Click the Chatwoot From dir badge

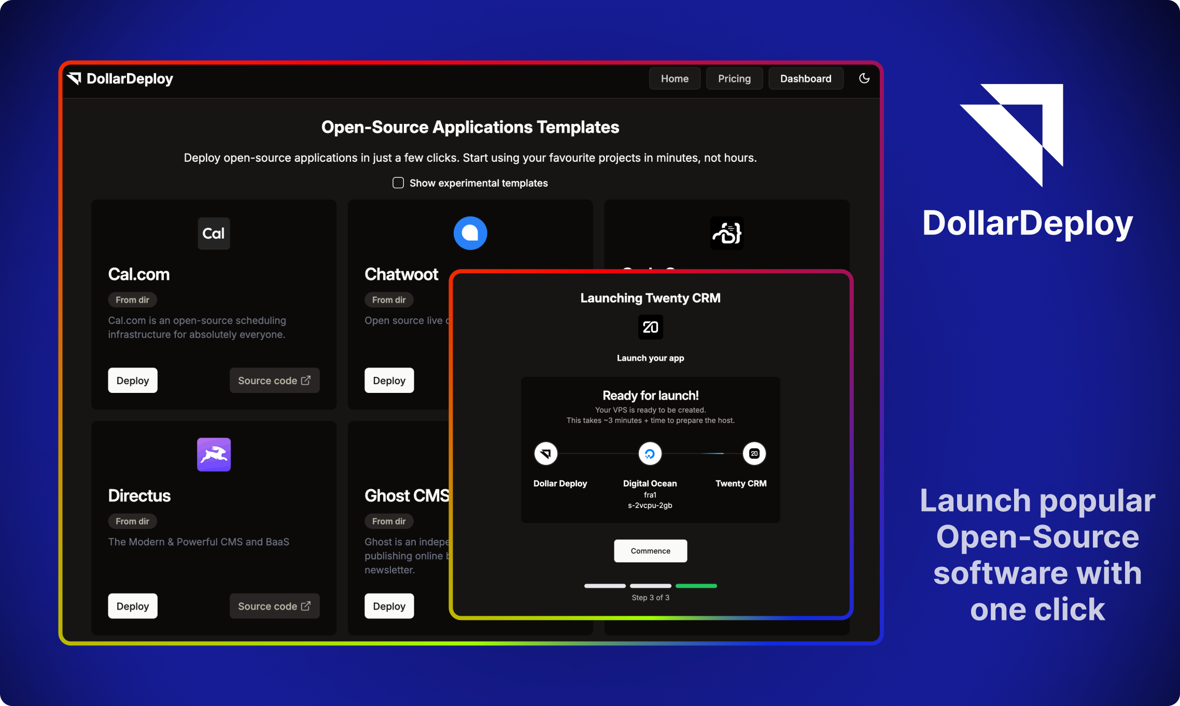(389, 300)
